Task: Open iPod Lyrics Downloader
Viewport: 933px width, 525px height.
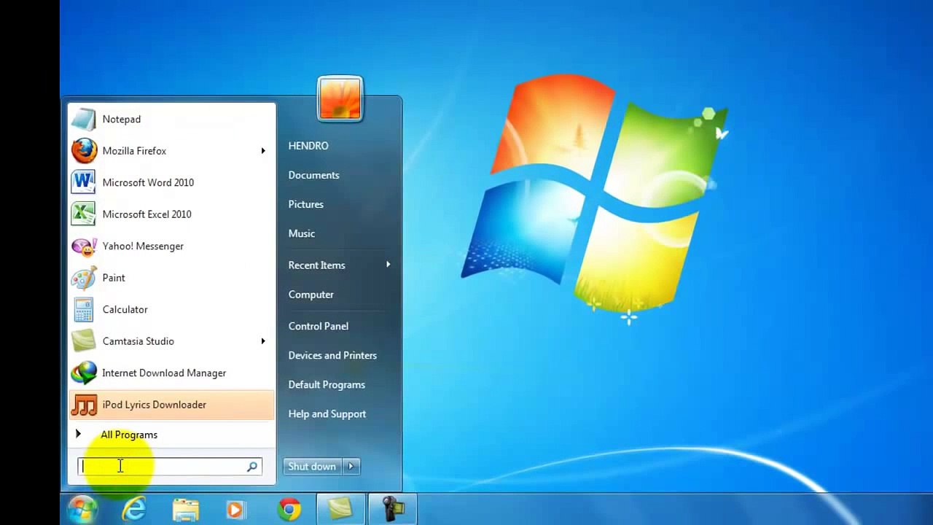Action: click(x=172, y=405)
